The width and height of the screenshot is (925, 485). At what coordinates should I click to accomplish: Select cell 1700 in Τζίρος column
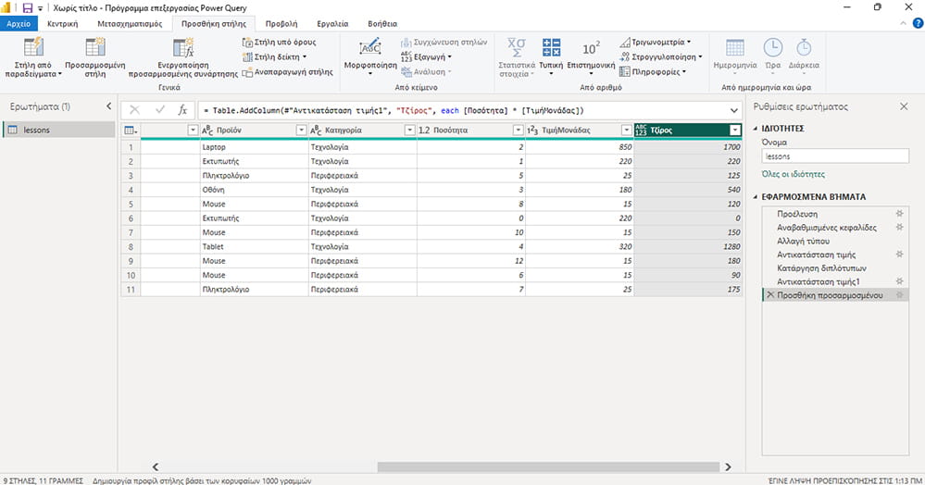(688, 147)
